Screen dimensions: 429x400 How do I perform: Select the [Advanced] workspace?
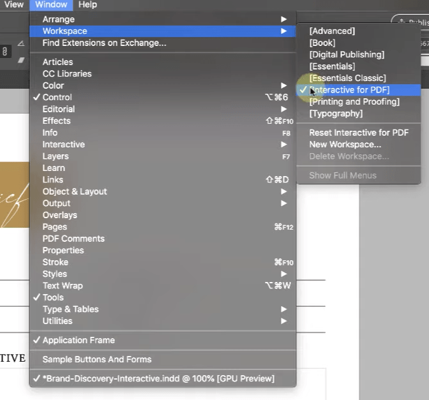[x=359, y=31]
